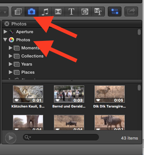This screenshot has width=144, height=155.
Task: Click the Places folder icon
Action: (17, 72)
